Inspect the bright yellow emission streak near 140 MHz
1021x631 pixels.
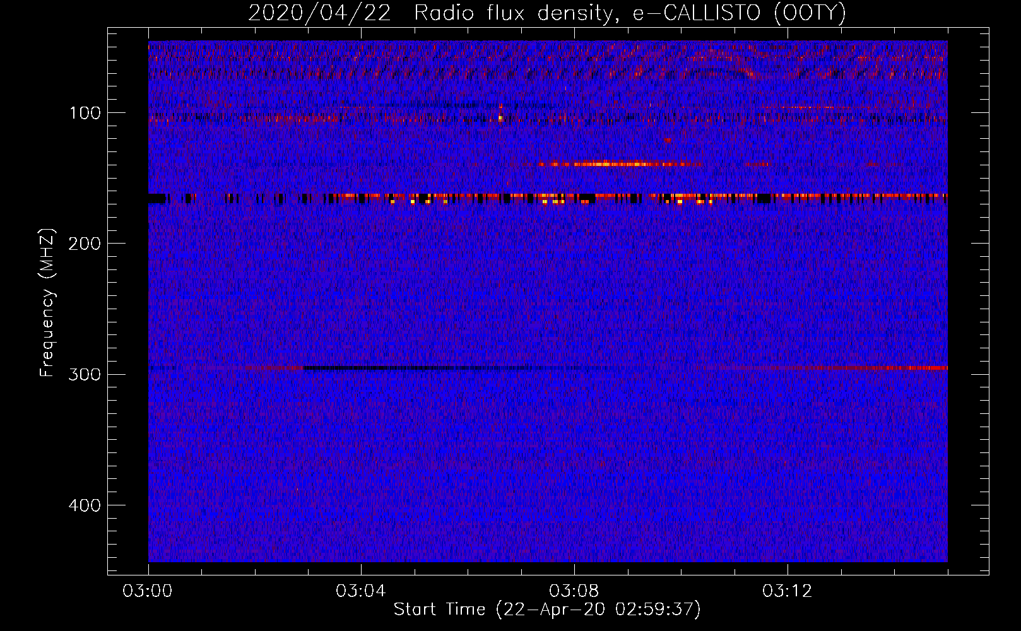pos(622,164)
